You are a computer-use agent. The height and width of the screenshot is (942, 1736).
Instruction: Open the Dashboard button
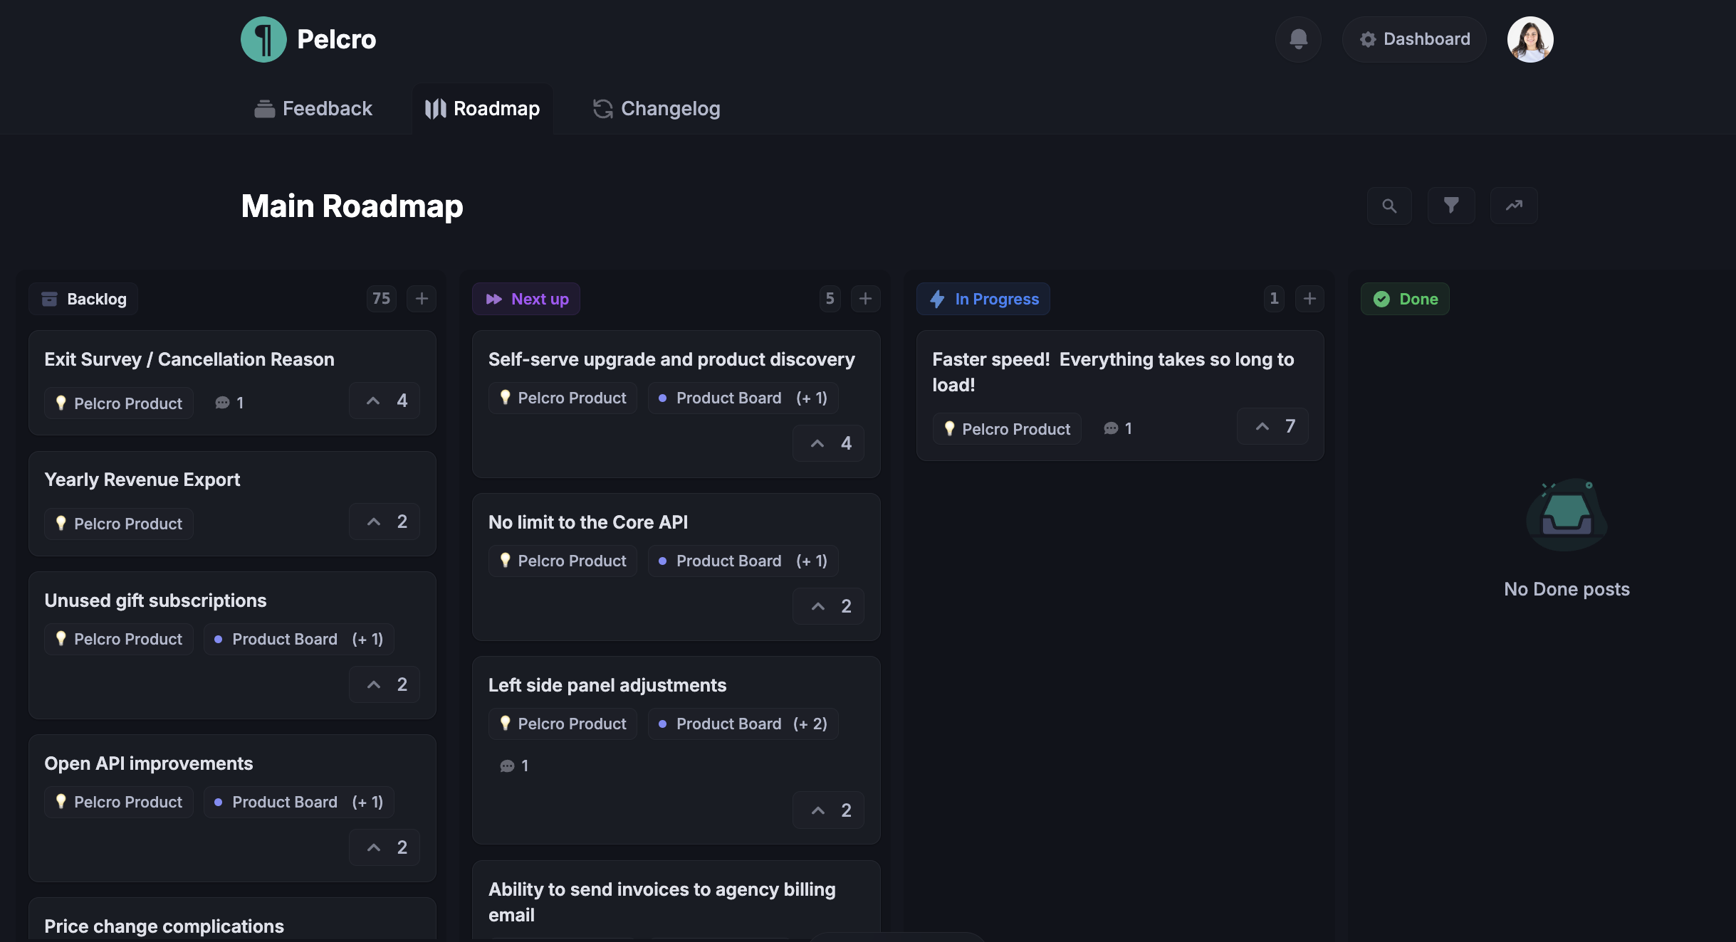point(1414,39)
